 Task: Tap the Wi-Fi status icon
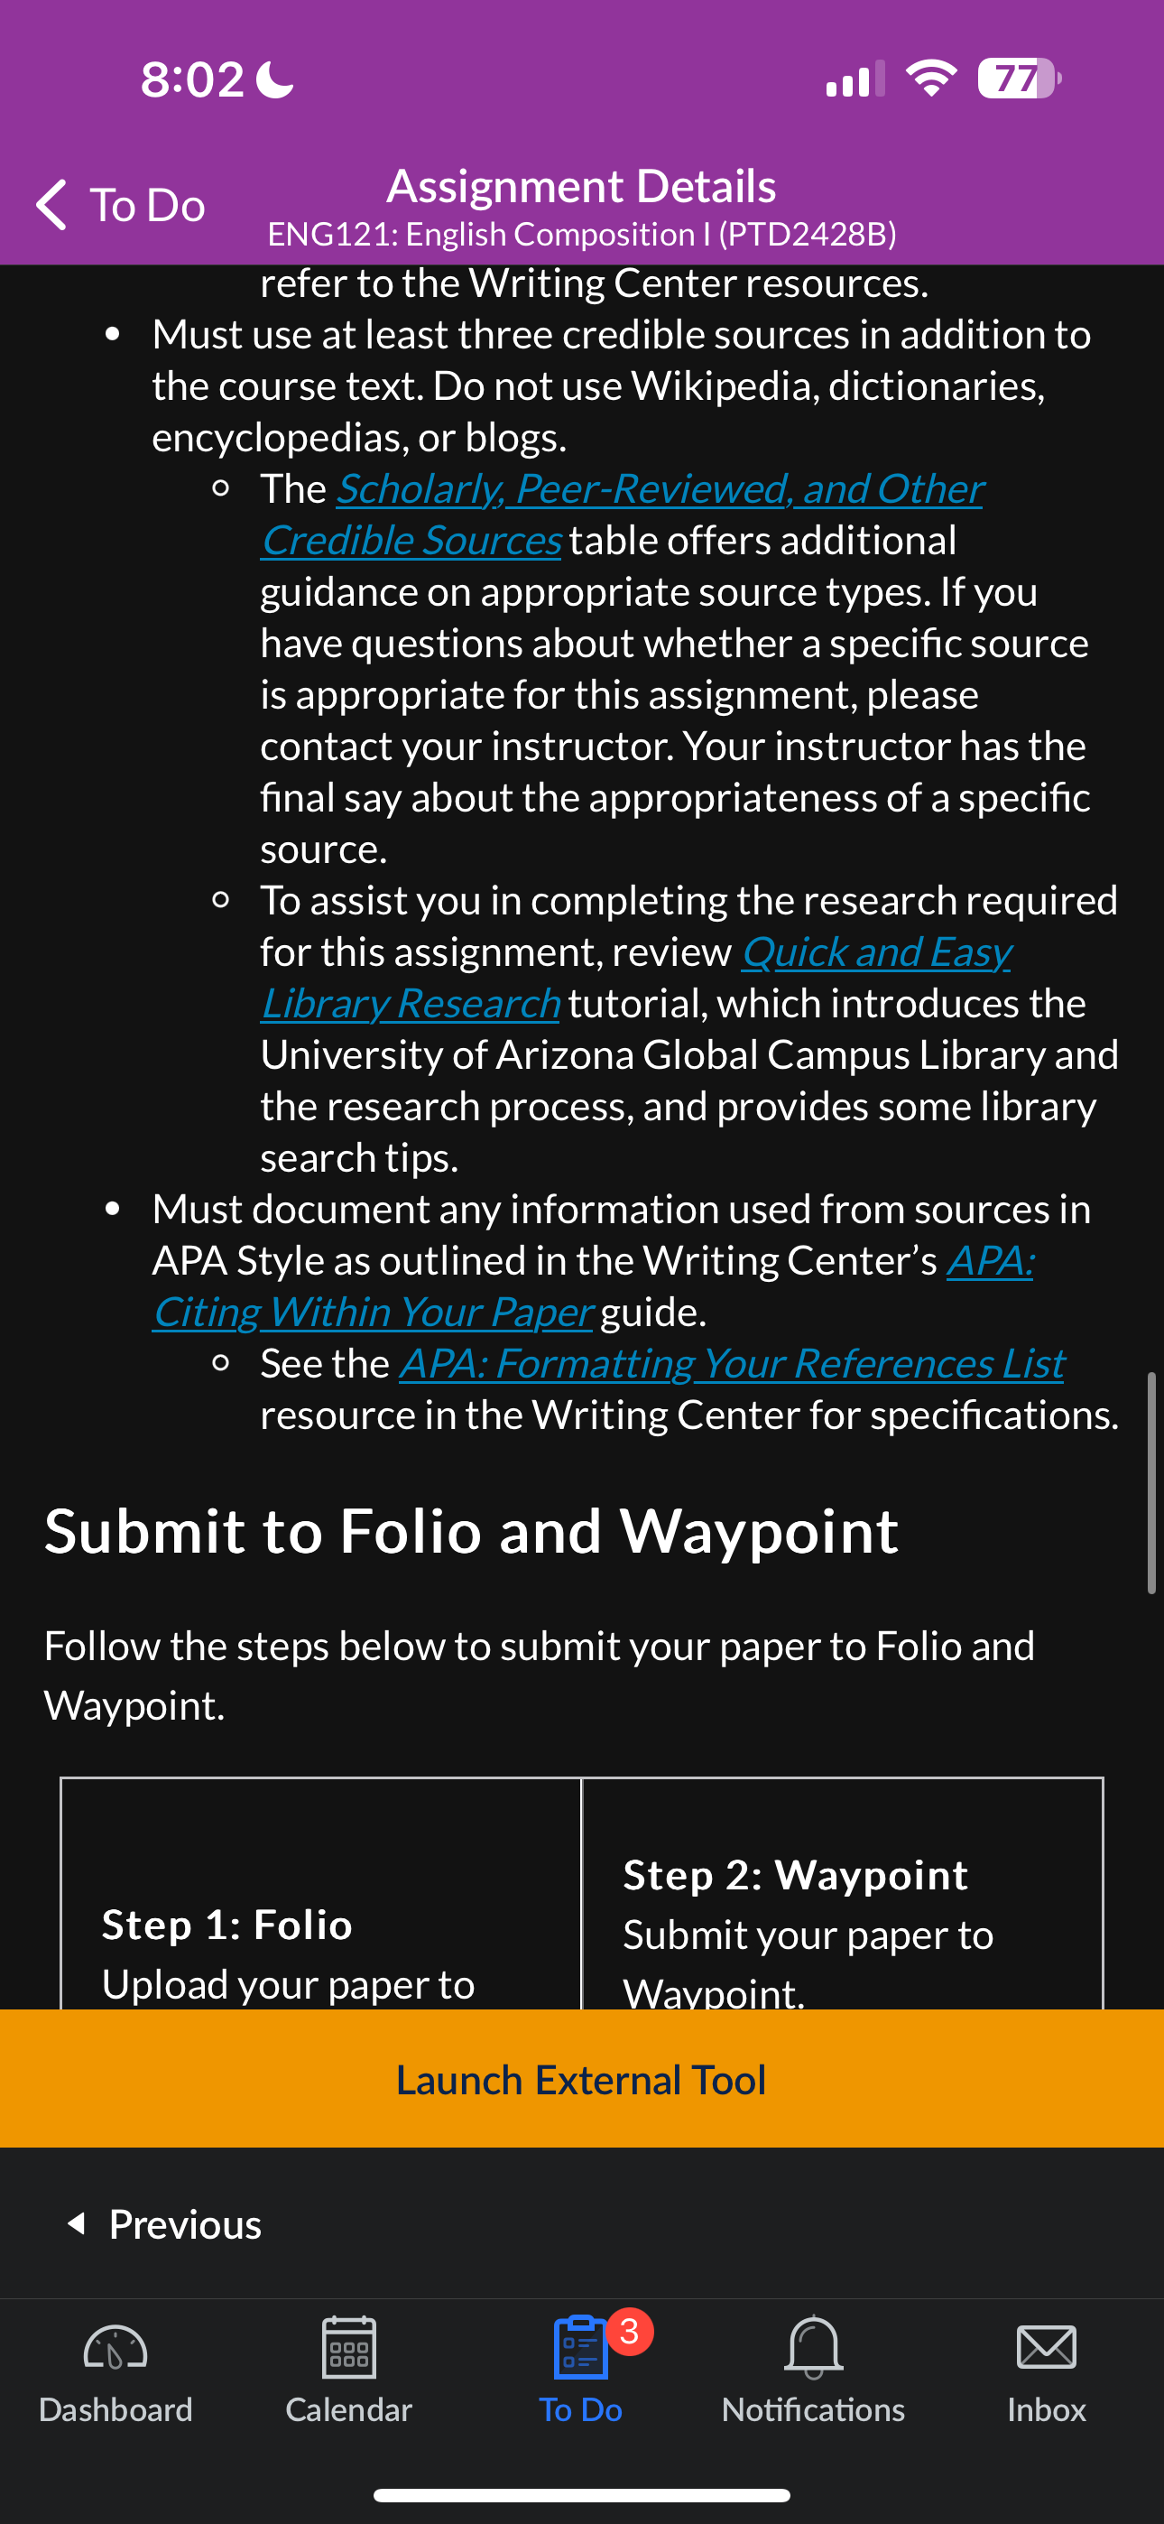coord(932,79)
